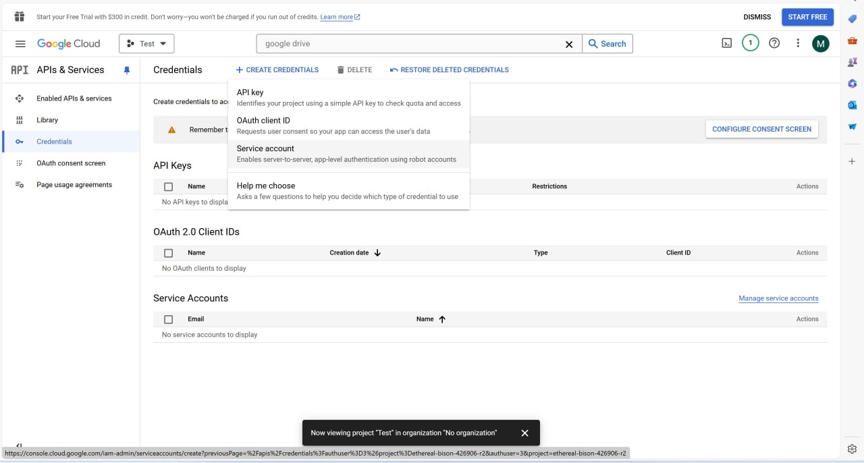This screenshot has height=463, width=864.
Task: Open OAuth consent screen sidebar item
Action: 70,163
